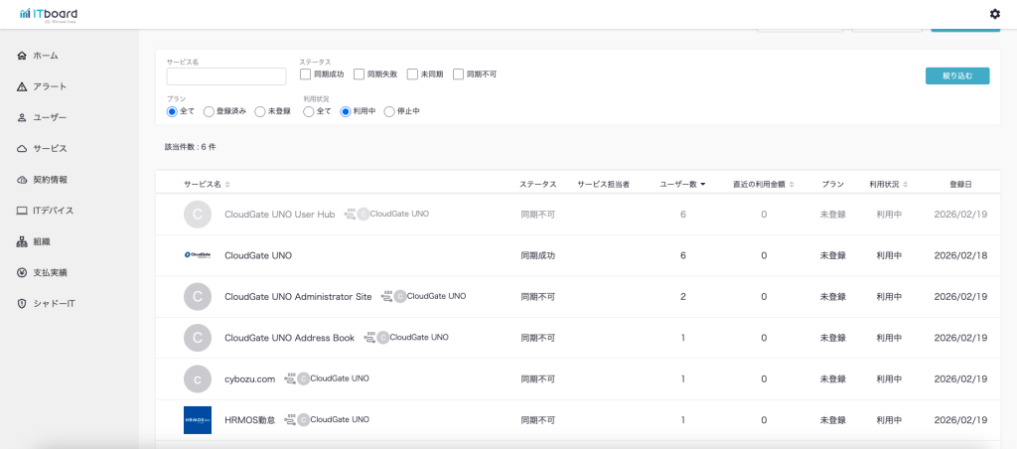Sort by 直近の利用金額 column header
The width and height of the screenshot is (1017, 449).
[758, 185]
